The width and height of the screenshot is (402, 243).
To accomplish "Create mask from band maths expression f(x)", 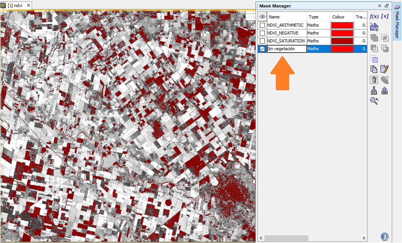I will click(374, 16).
